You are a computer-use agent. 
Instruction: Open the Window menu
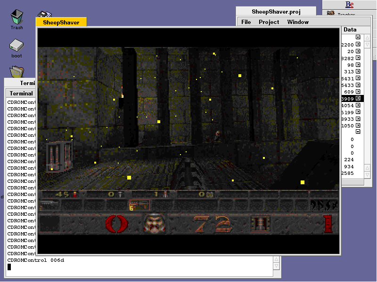[x=298, y=22]
